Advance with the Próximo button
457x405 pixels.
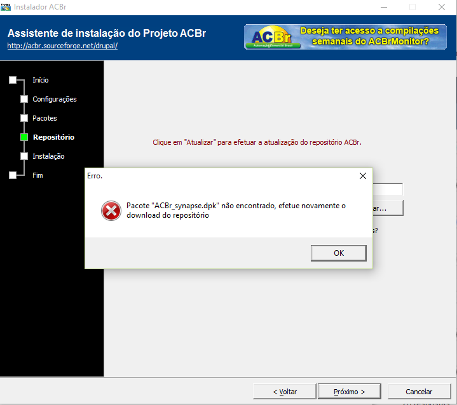pos(349,392)
